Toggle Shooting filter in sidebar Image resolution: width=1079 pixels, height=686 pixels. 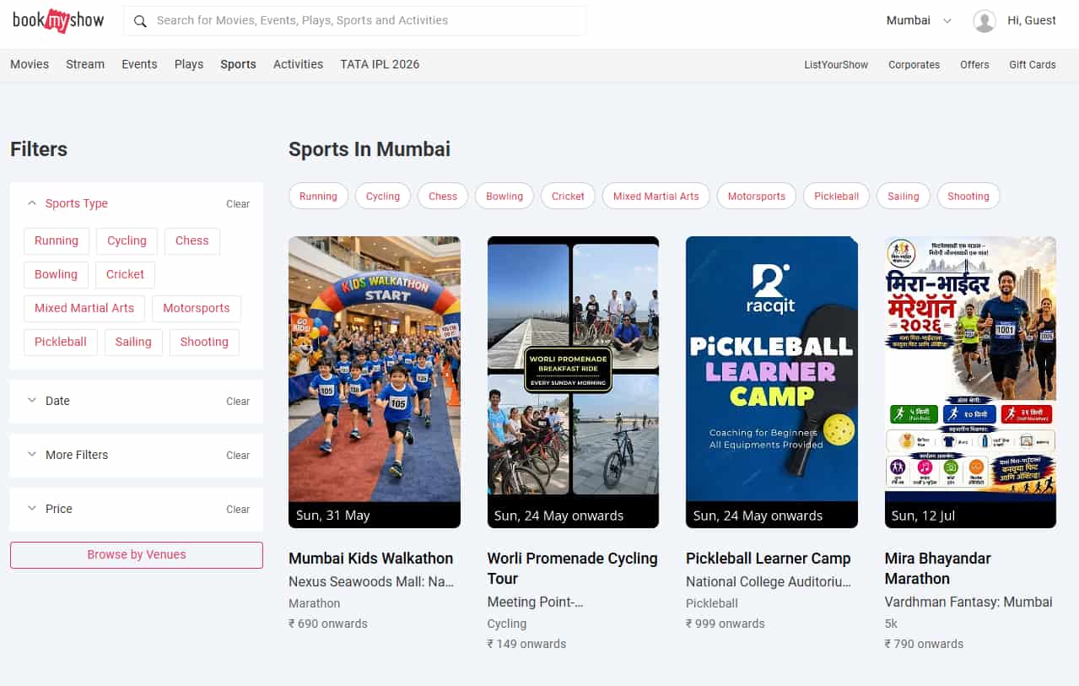click(x=204, y=342)
